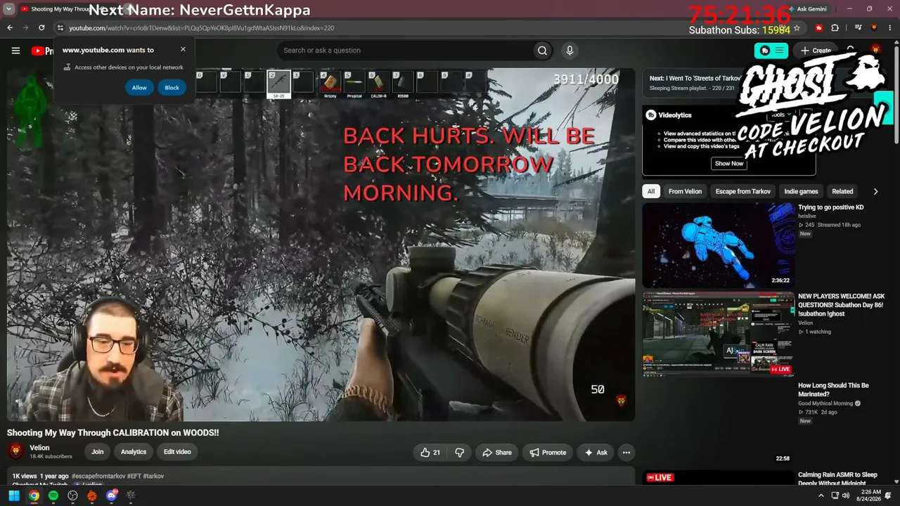Open Discord from the taskbar
Viewport: 900px width, 506px height.
point(112,496)
